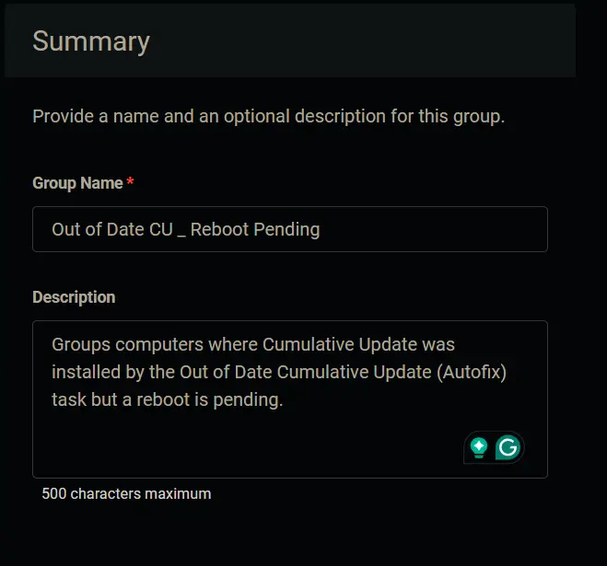The width and height of the screenshot is (607, 566).
Task: Click 'CU' in the Group Name field
Action: pos(161,229)
